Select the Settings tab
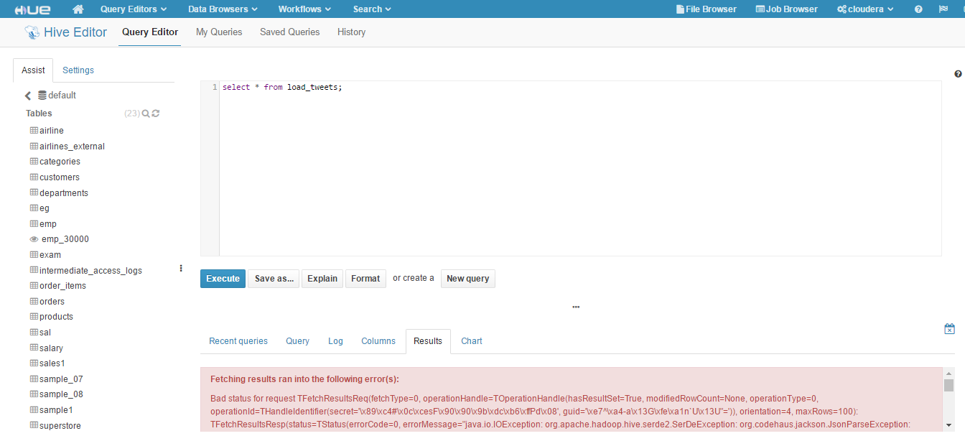The image size is (965, 436). (78, 70)
